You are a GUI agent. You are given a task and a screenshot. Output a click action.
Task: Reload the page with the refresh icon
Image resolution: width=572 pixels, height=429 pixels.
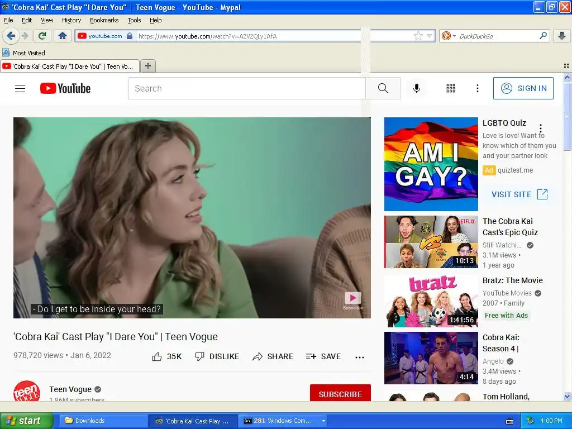42,36
